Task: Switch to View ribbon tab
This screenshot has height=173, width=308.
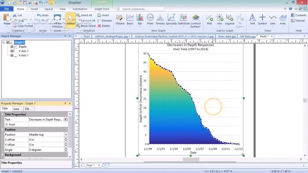Action: pyautogui.click(x=62, y=9)
